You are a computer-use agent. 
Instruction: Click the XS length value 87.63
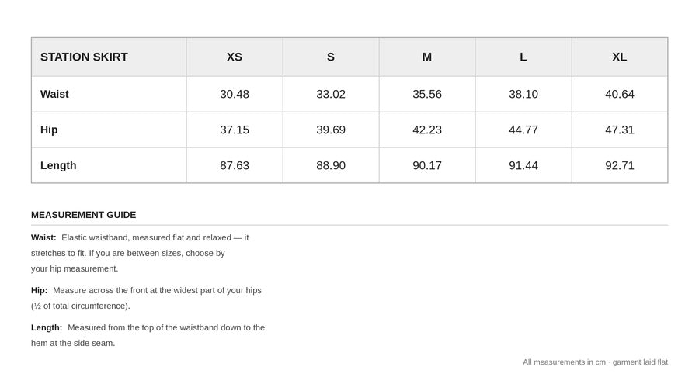[235, 165]
